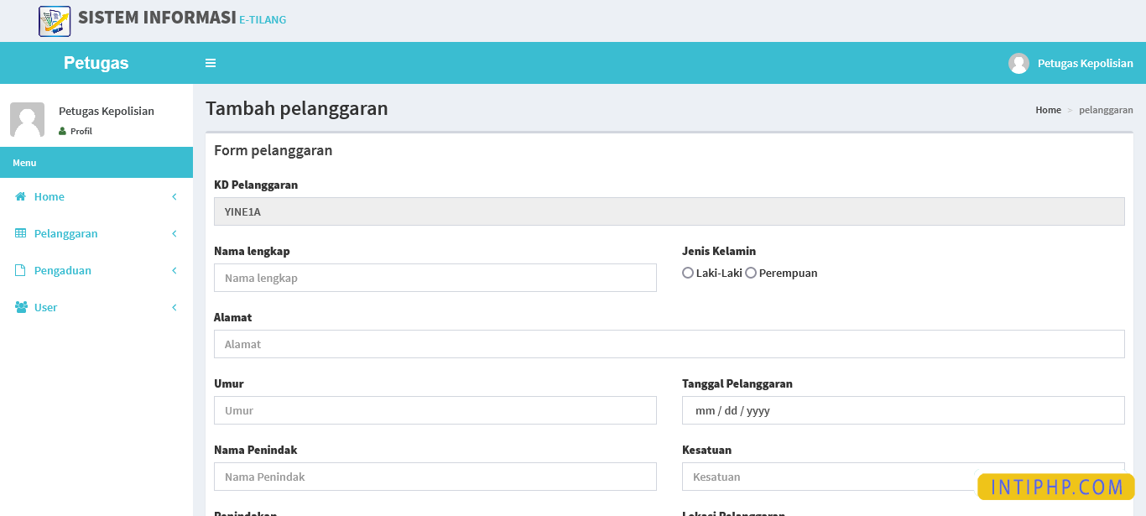Screen dimensions: 1146x516
Task: Open the Tanggal Pelanggaran date field
Action: [x=903, y=410]
